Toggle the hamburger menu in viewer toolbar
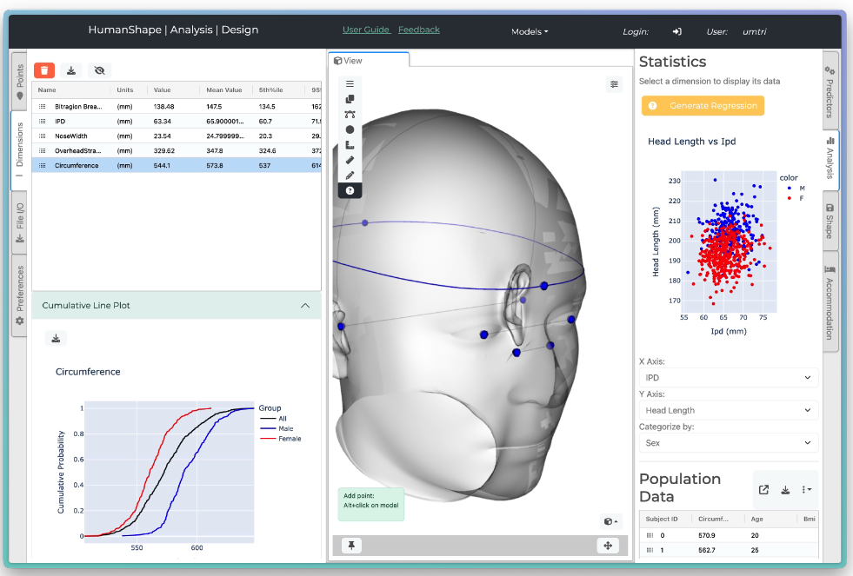The image size is (853, 576). tap(350, 84)
